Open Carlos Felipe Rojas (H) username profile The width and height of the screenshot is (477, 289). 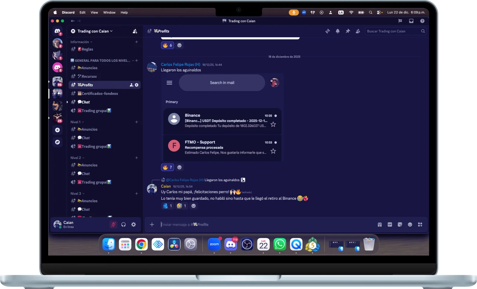coord(180,64)
